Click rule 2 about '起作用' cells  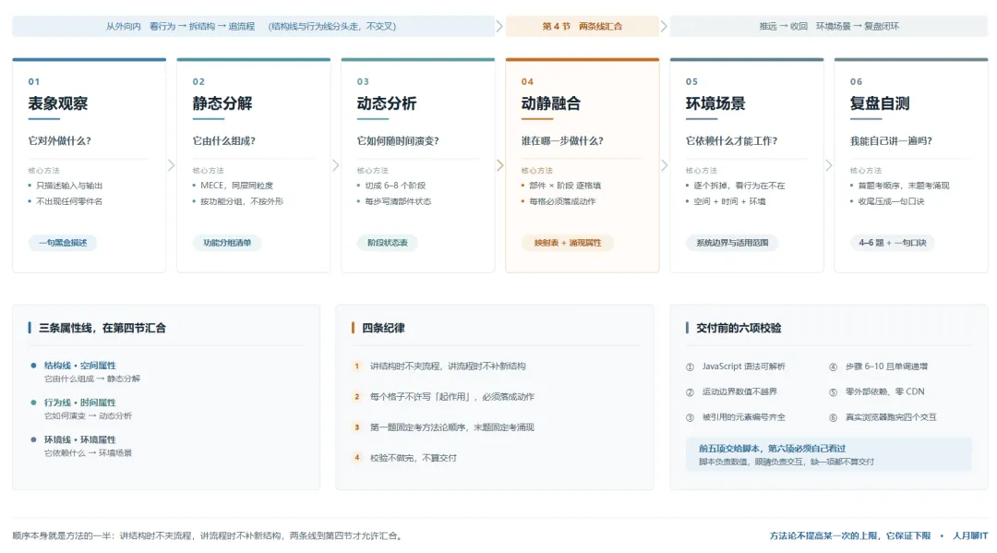coord(452,397)
